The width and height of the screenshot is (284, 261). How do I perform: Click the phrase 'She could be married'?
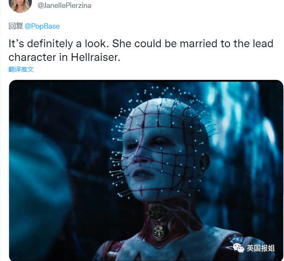click(x=144, y=43)
